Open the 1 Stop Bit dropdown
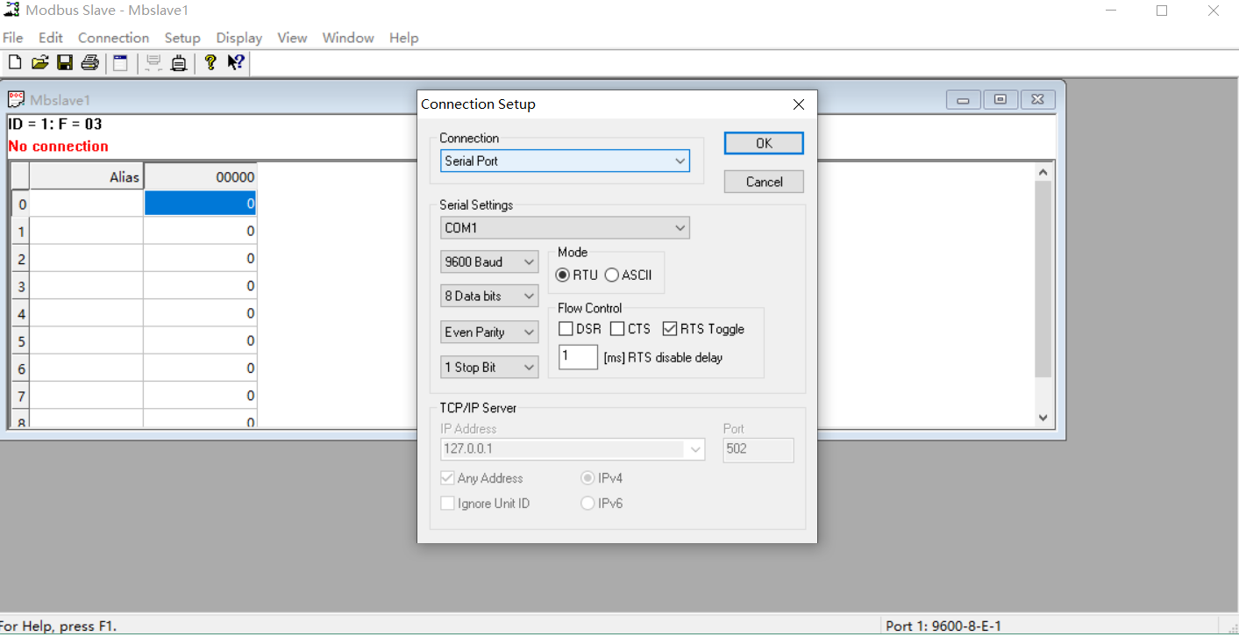Image resolution: width=1239 pixels, height=637 pixels. tap(489, 368)
